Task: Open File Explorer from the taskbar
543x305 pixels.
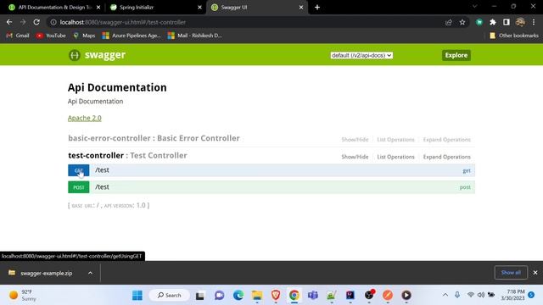Action: tap(257, 296)
